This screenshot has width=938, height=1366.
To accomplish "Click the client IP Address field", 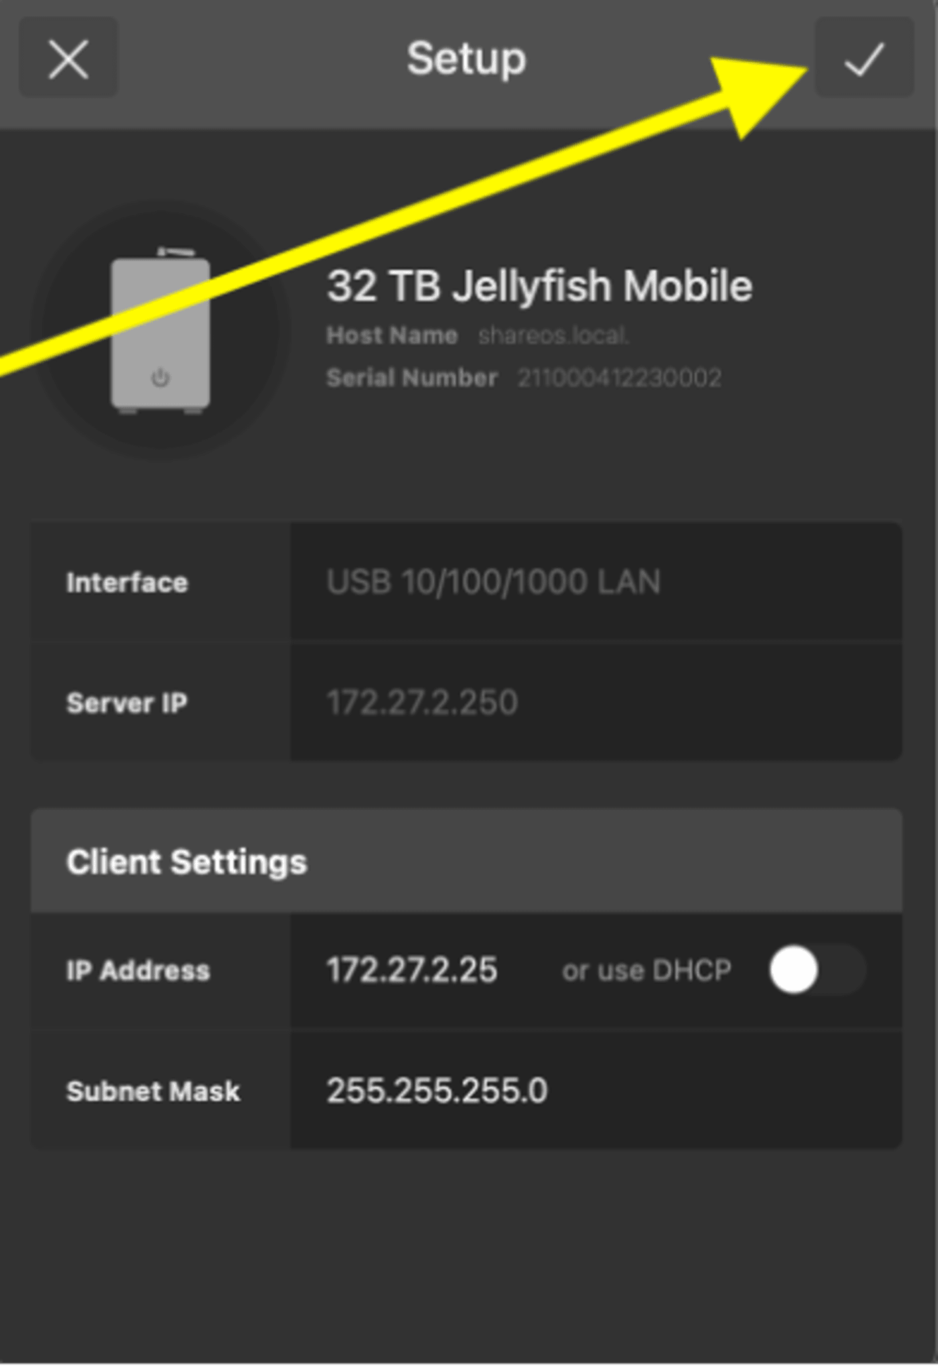I will coord(411,970).
